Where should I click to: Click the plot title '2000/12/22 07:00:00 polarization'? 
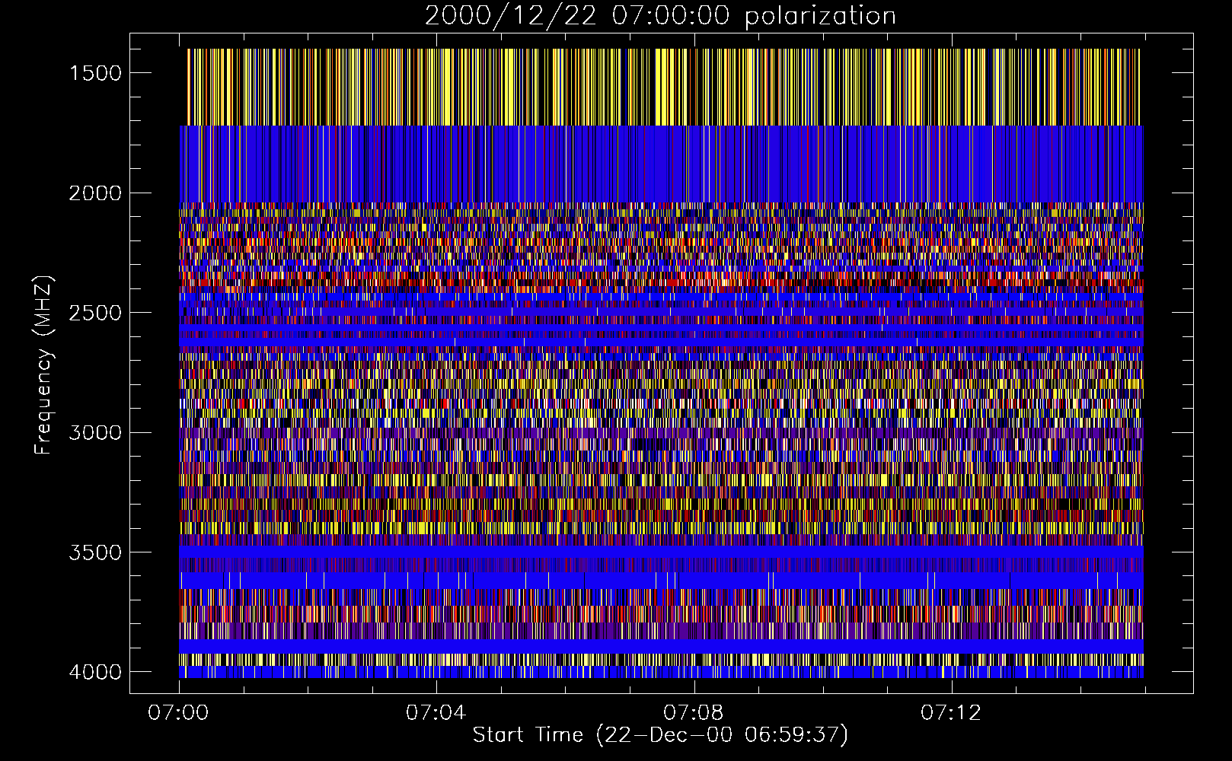(x=660, y=16)
